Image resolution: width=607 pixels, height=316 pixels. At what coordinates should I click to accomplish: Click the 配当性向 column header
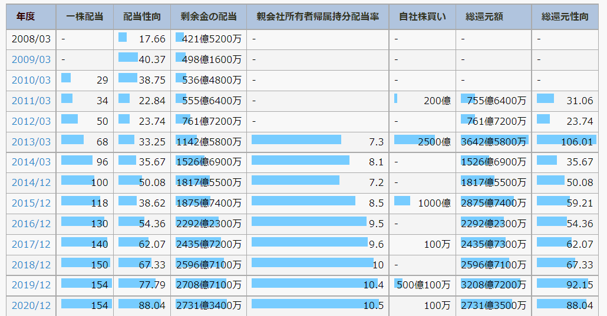click(x=142, y=16)
